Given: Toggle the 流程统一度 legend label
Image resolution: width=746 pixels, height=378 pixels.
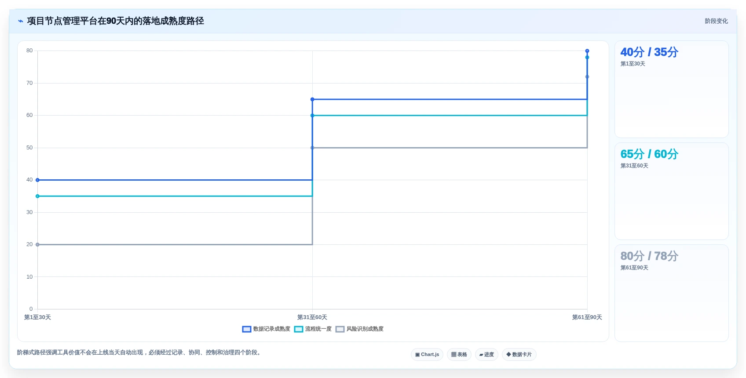Looking at the screenshot, I should point(318,329).
